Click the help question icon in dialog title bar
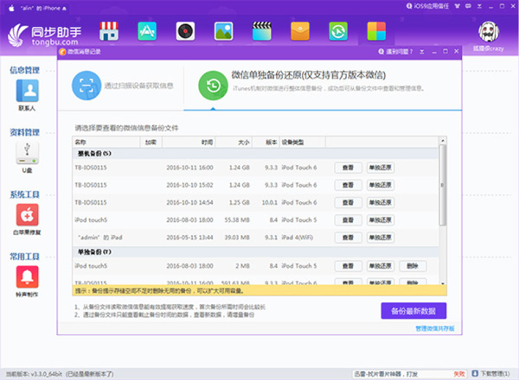This screenshot has height=380, width=519. (x=381, y=52)
